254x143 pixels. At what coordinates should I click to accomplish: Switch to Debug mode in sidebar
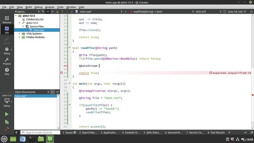coord(7,51)
